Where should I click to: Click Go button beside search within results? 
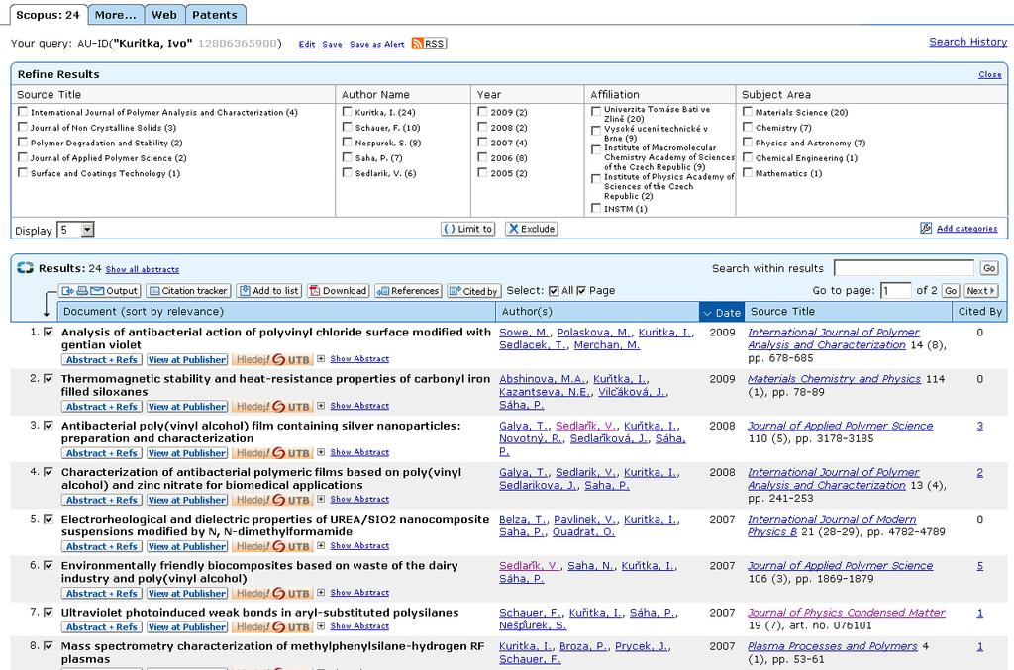989,268
